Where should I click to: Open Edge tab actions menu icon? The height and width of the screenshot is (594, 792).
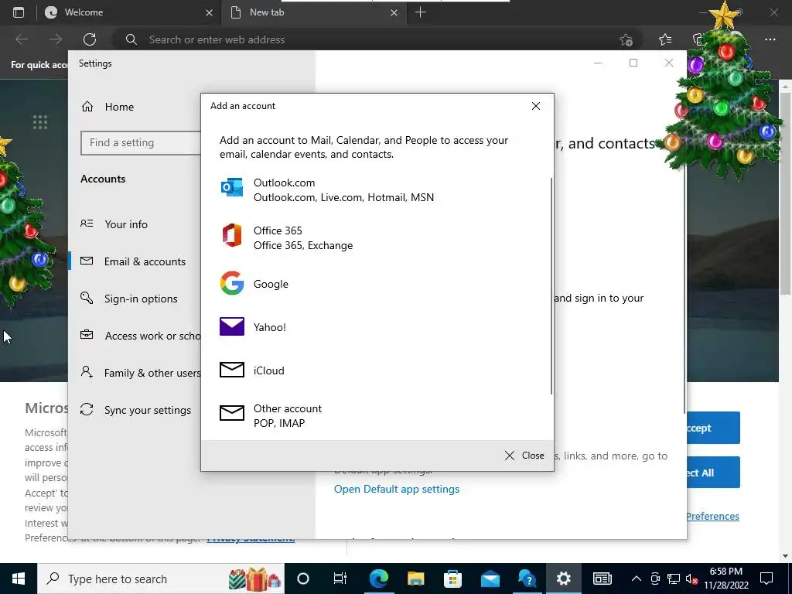[x=19, y=12]
